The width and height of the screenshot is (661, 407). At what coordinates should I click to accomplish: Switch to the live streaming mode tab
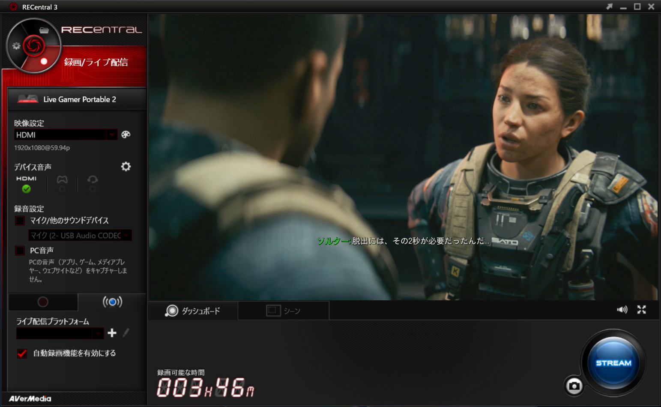(112, 302)
